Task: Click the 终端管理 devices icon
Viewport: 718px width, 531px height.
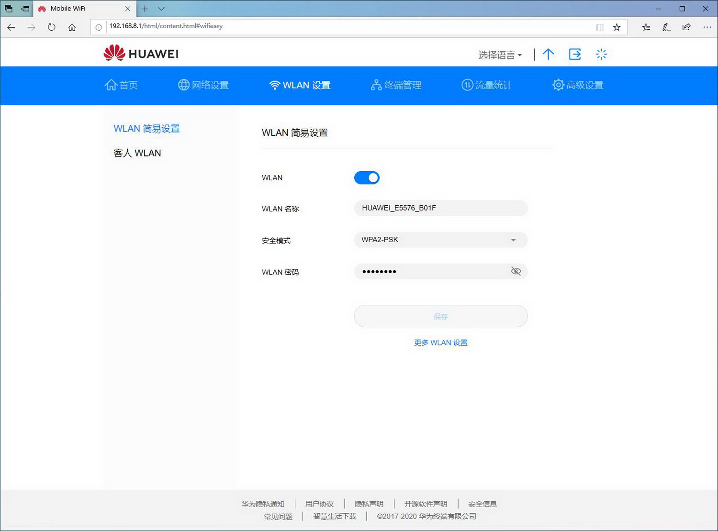Action: coord(375,85)
